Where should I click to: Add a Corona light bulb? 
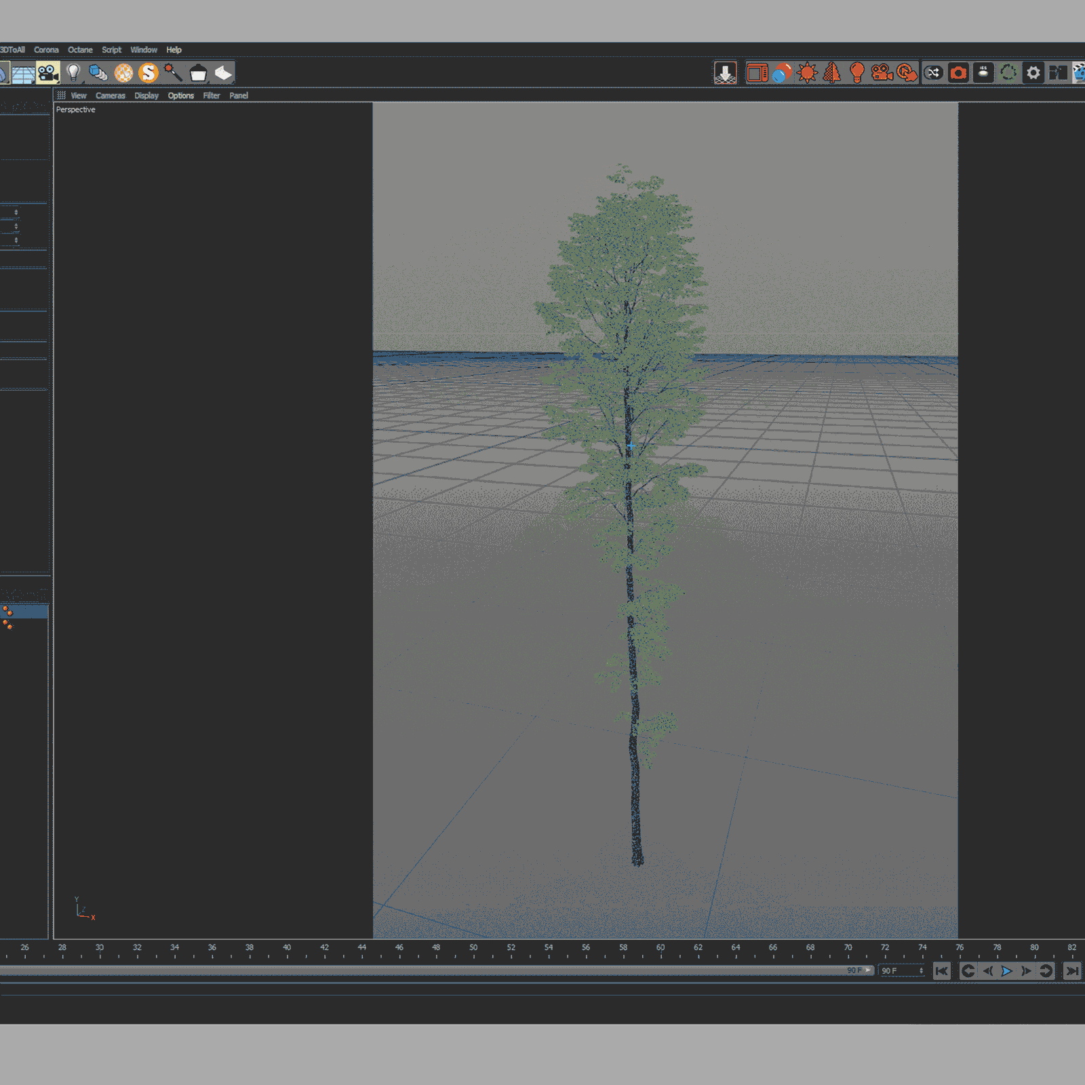coord(857,73)
